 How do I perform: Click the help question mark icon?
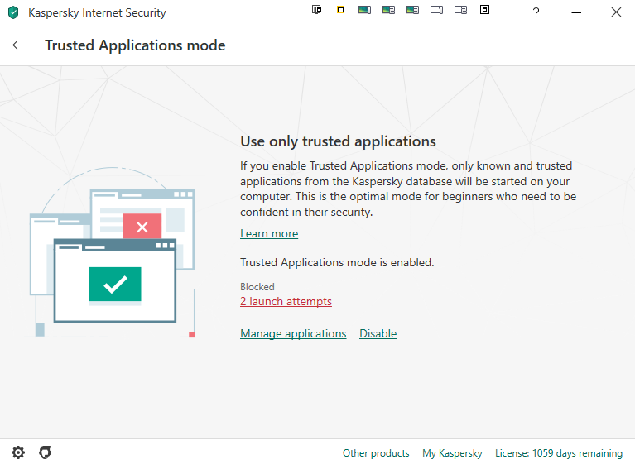click(x=536, y=12)
